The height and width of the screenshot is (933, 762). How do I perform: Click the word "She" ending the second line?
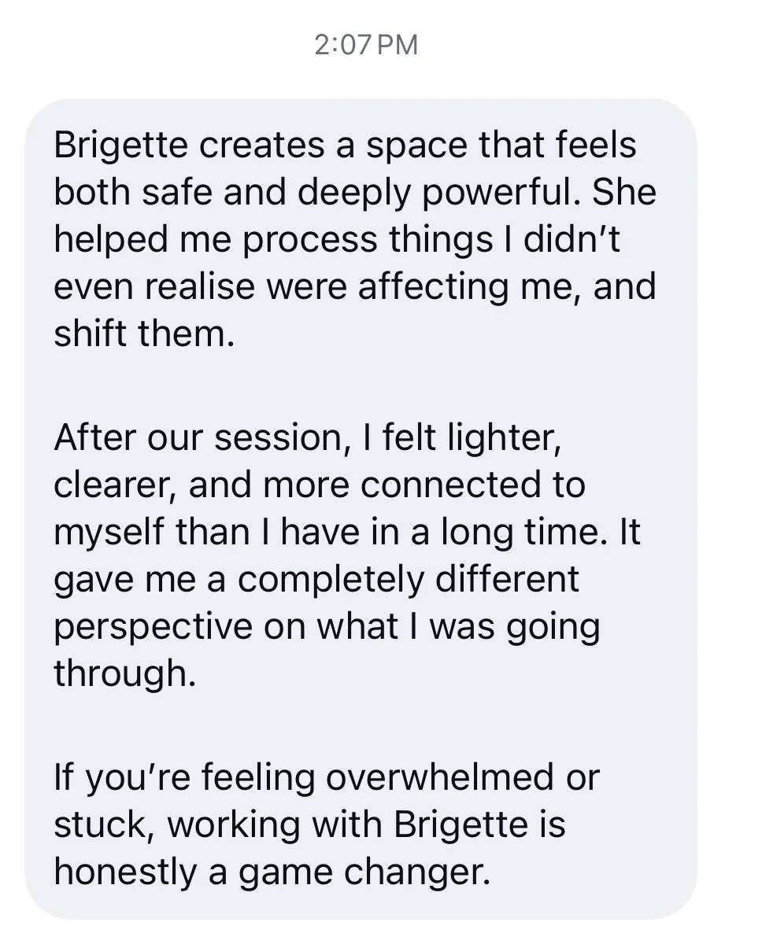point(624,193)
